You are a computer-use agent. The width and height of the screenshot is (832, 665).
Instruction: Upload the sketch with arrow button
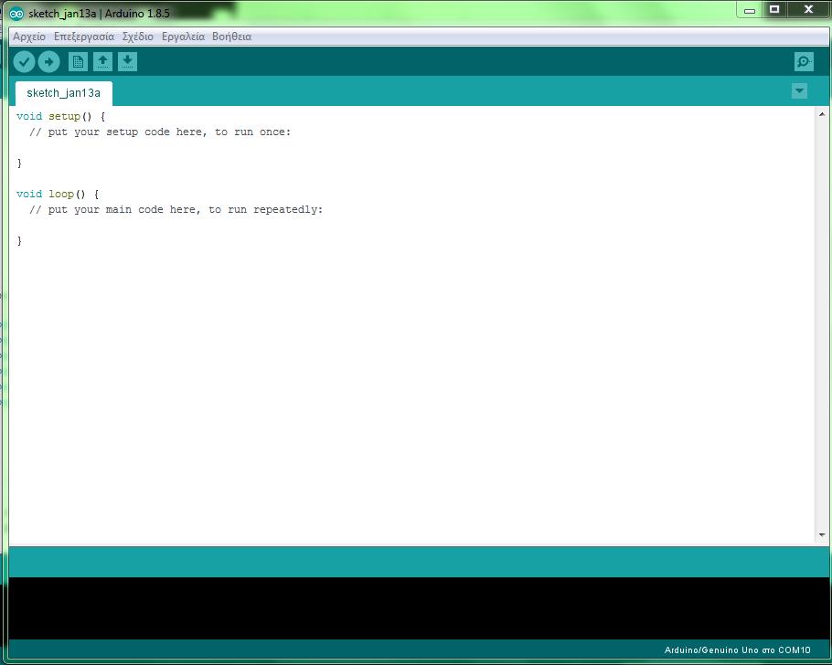pyautogui.click(x=48, y=62)
